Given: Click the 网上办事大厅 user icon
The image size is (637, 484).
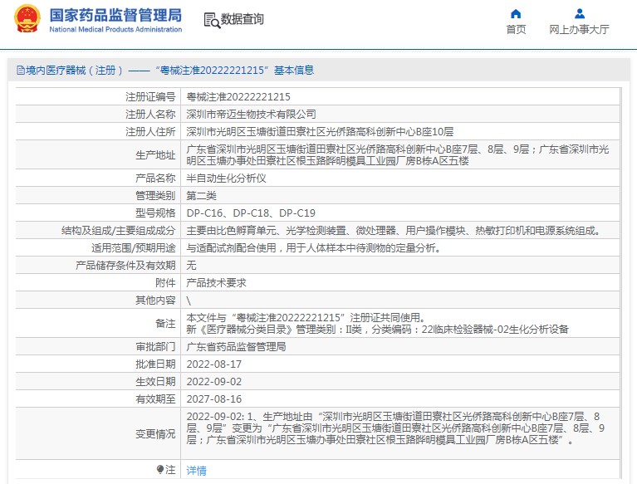Looking at the screenshot, I should (x=580, y=14).
